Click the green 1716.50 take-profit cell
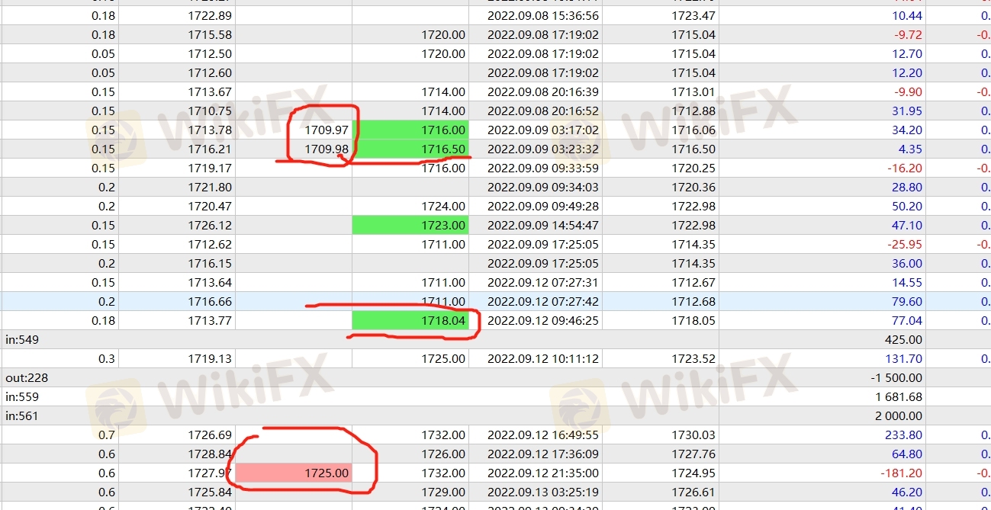 (x=410, y=149)
